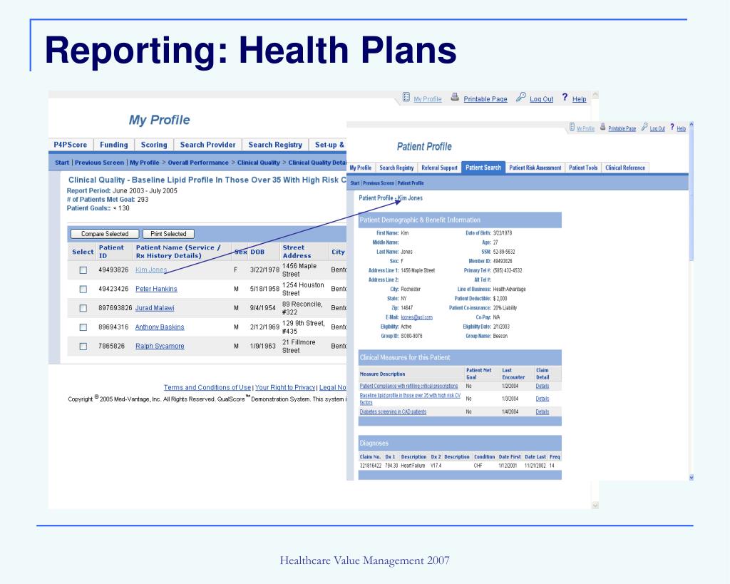The image size is (730, 584).
Task: Click the Log Out link in the back window
Action: coord(542,99)
